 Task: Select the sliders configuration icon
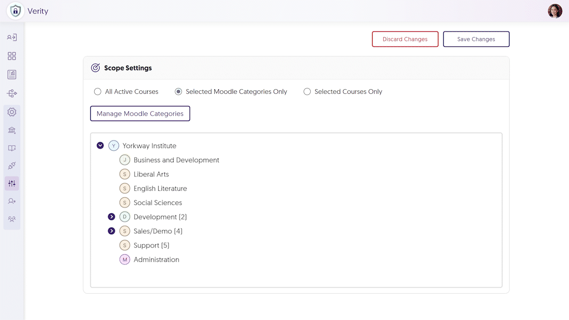tap(12, 184)
